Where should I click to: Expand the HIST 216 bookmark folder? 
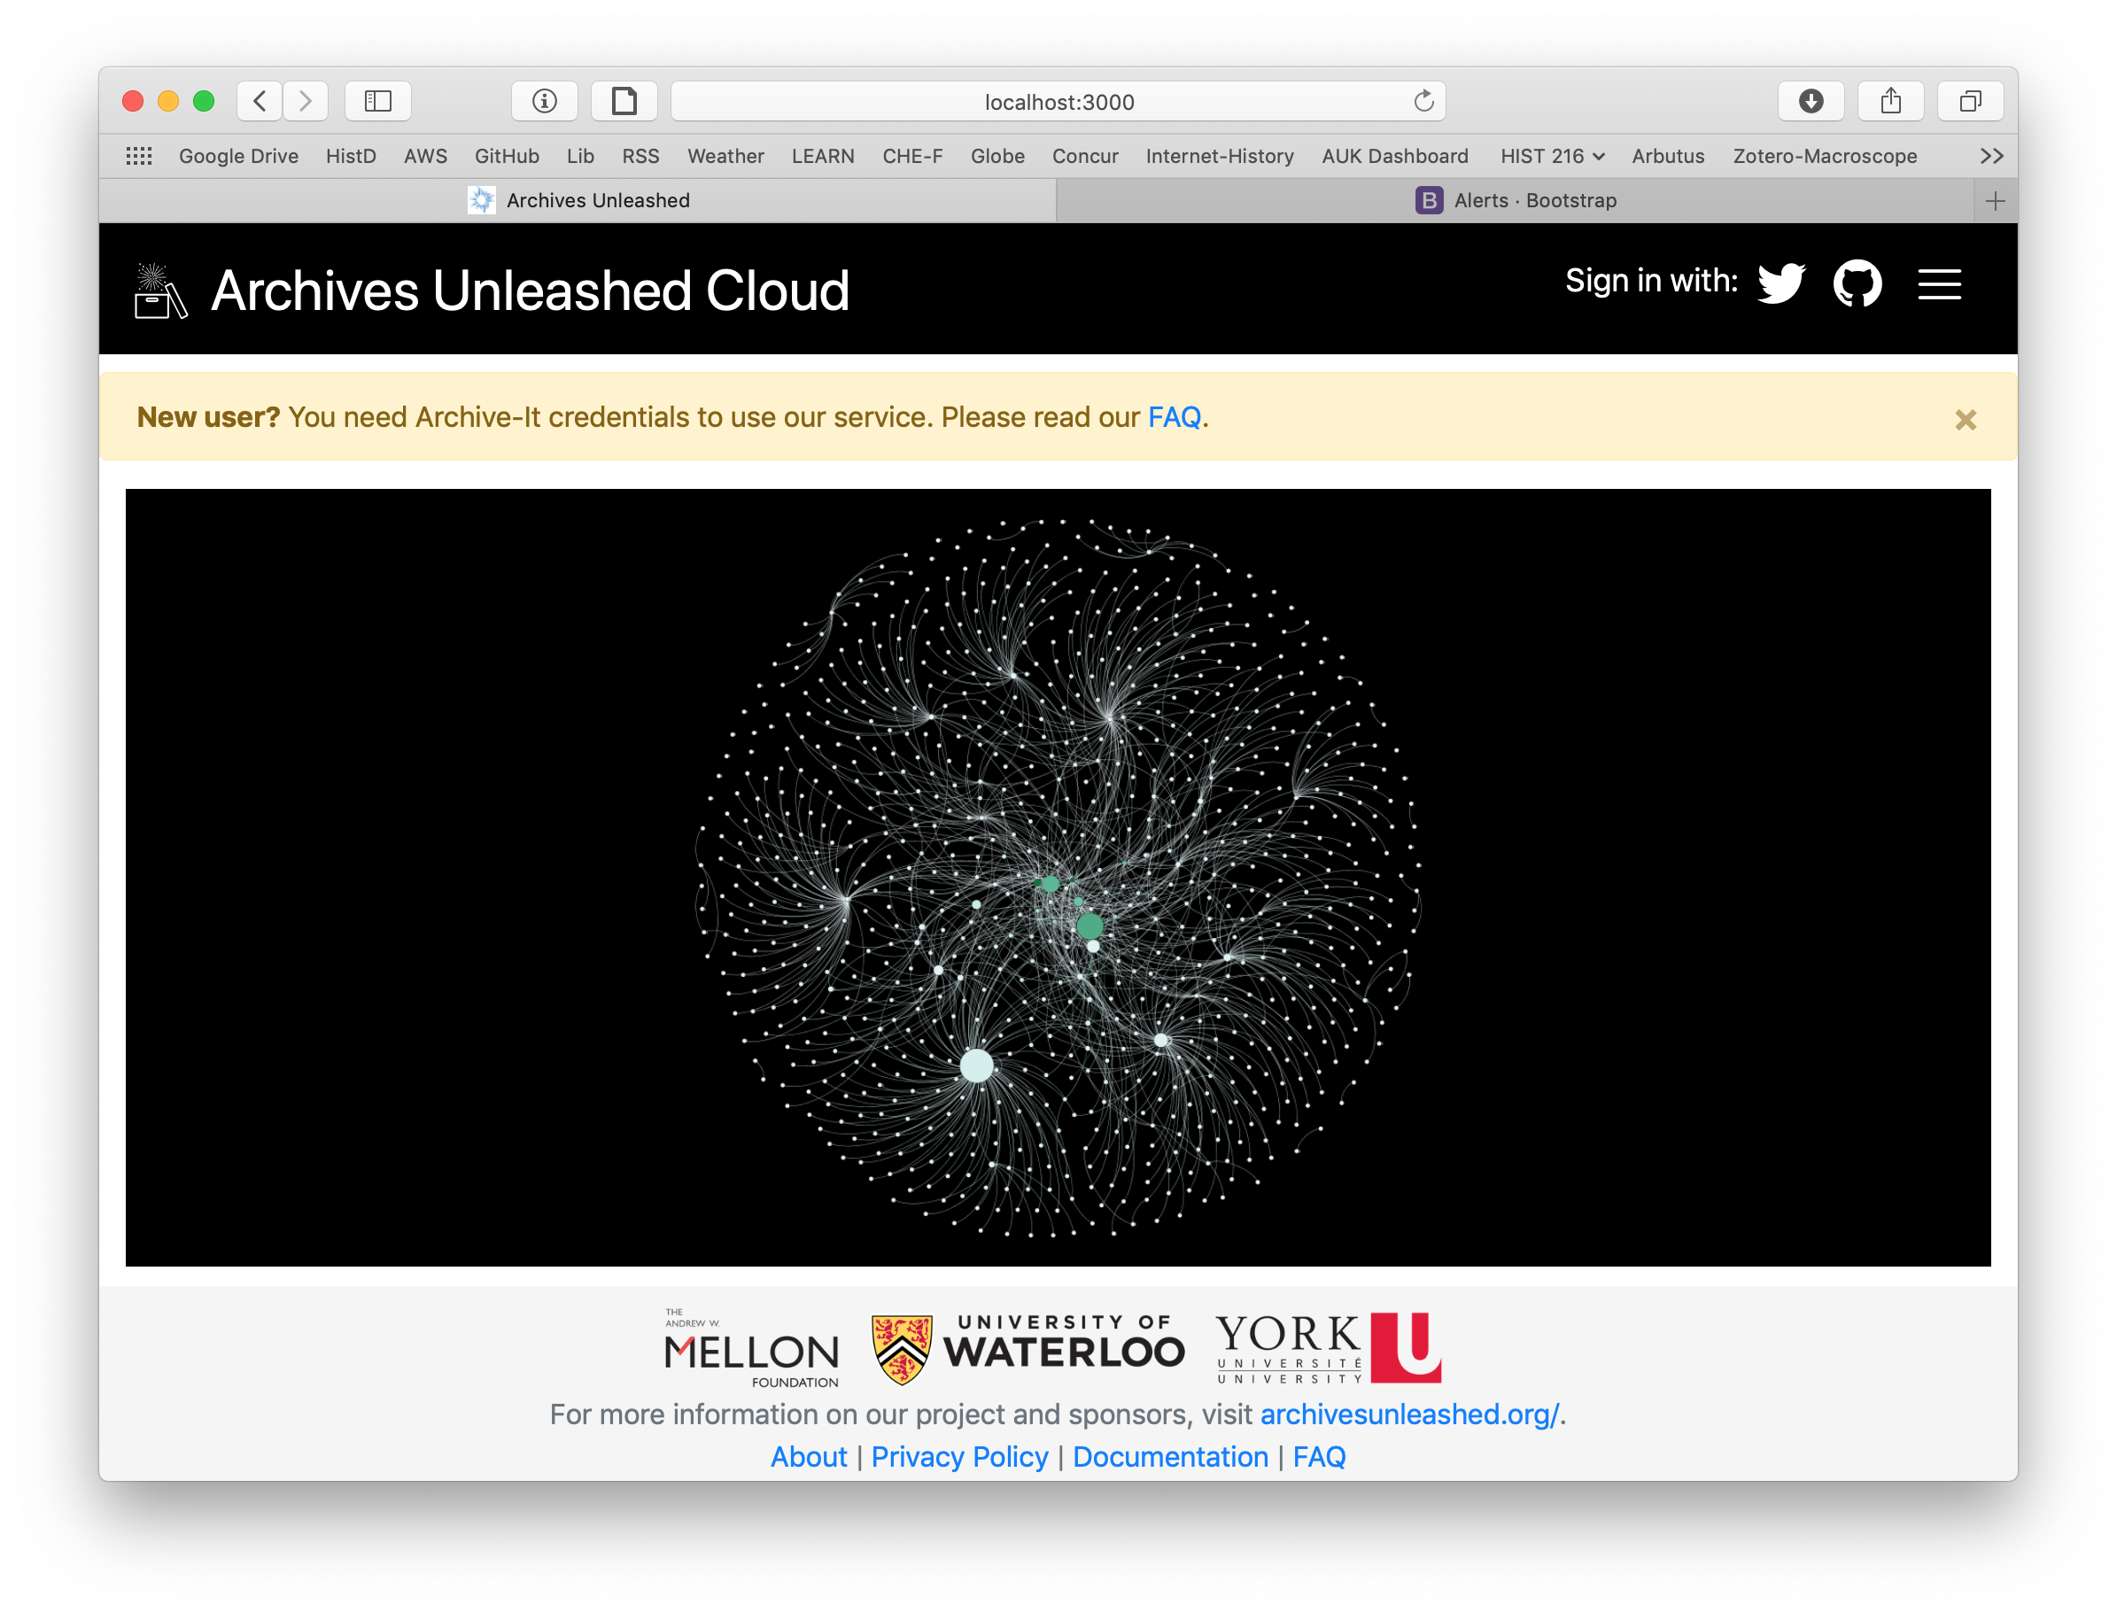tap(1552, 156)
